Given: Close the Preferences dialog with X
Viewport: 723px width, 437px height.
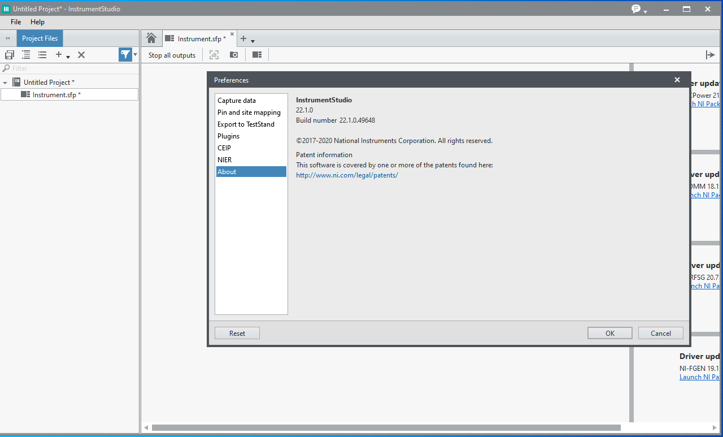Looking at the screenshot, I should [677, 80].
